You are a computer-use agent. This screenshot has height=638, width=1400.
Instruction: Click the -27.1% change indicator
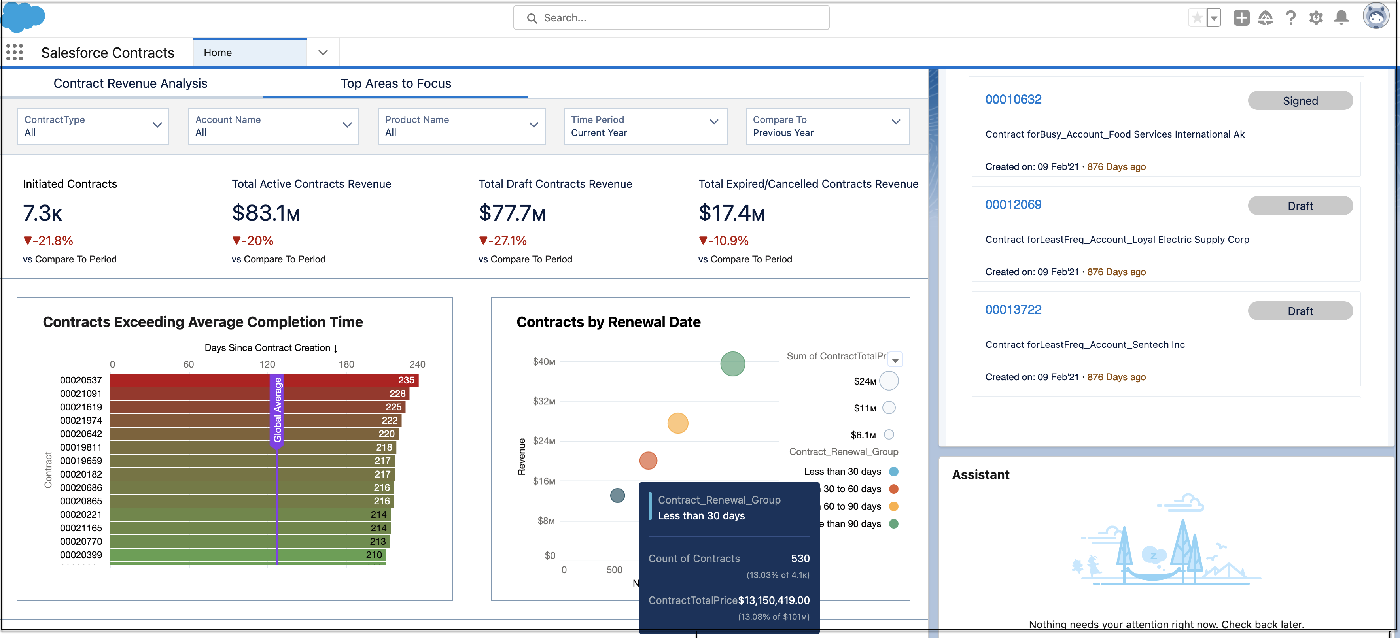pyautogui.click(x=503, y=241)
